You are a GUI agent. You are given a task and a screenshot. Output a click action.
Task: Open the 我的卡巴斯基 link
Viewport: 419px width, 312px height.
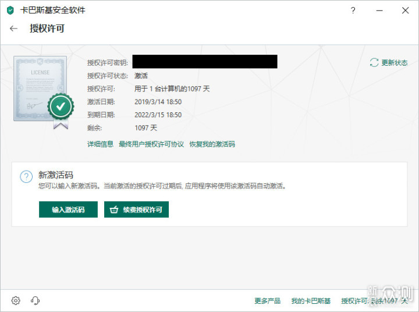pyautogui.click(x=311, y=301)
